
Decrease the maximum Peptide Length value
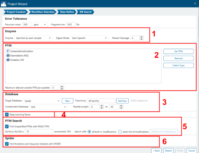coord(121,108)
